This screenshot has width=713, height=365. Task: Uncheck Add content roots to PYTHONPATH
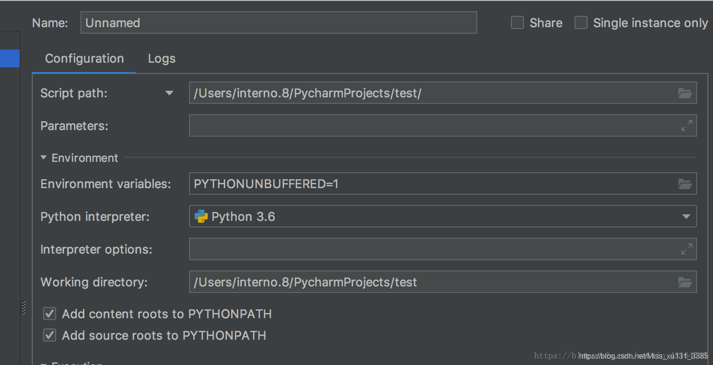pos(50,314)
